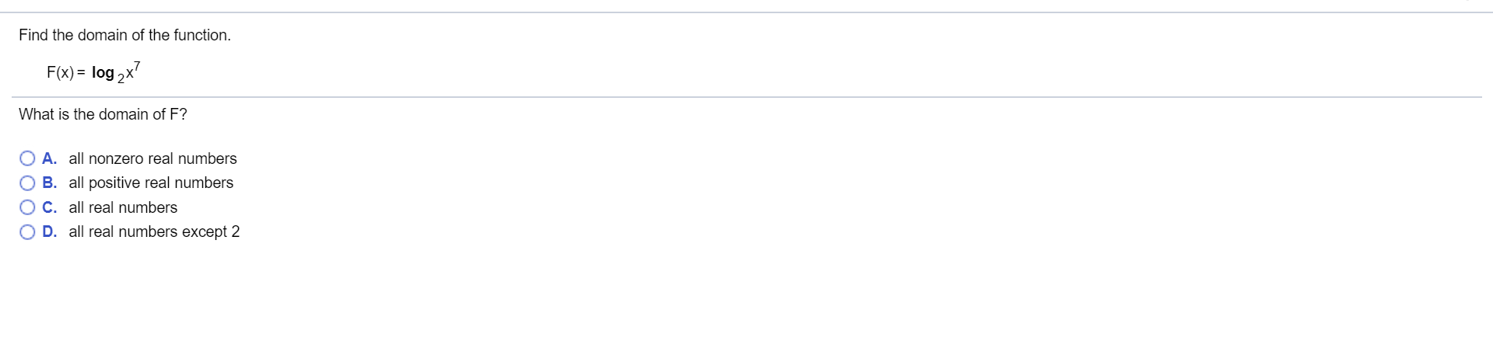Choose radio button for option C
Screen dimensions: 1493x362
tap(27, 207)
